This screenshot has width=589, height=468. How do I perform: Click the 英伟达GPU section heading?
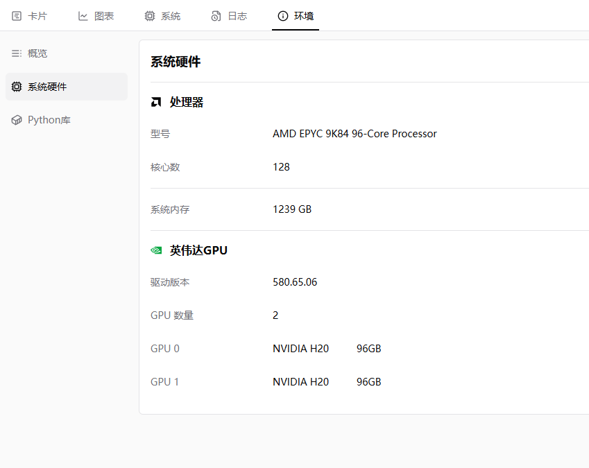[198, 250]
